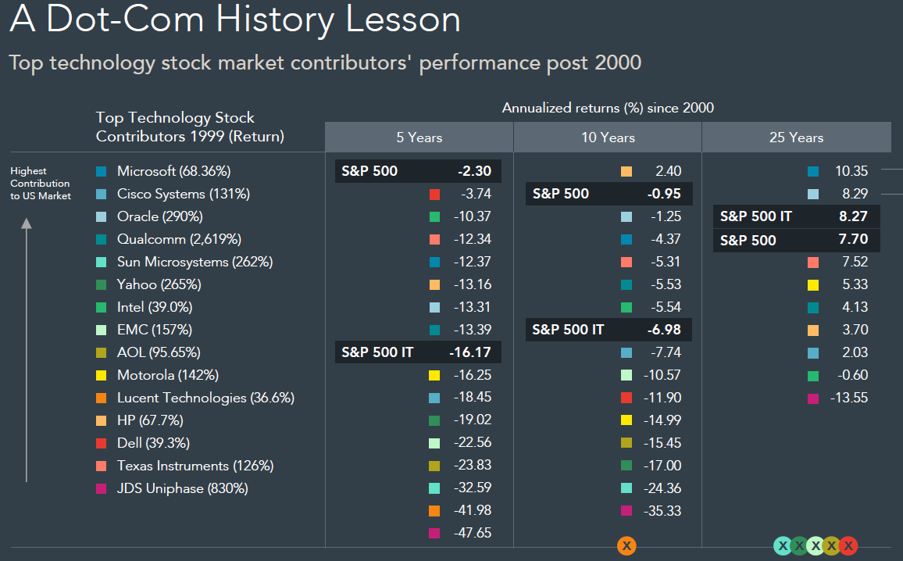The image size is (903, 561).
Task: Click the dark green X marker at the bottom
Action: coord(799,545)
